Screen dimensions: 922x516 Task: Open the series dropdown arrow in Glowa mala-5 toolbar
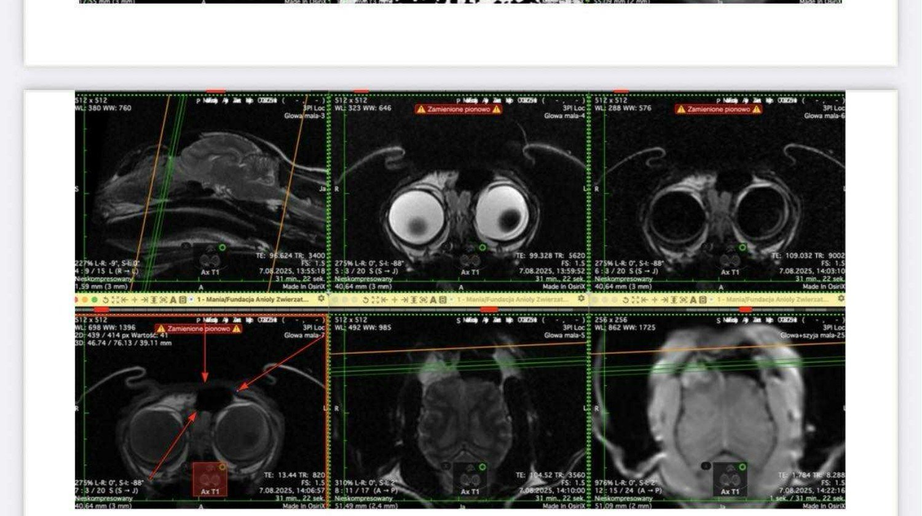click(452, 300)
